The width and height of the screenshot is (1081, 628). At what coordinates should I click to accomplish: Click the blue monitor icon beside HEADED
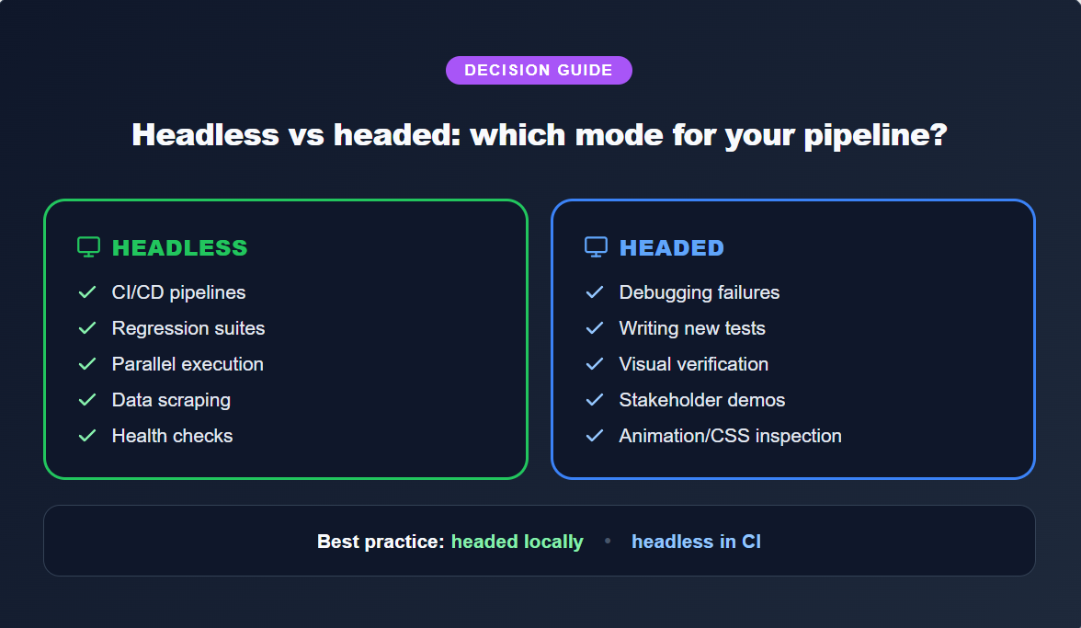tap(596, 247)
